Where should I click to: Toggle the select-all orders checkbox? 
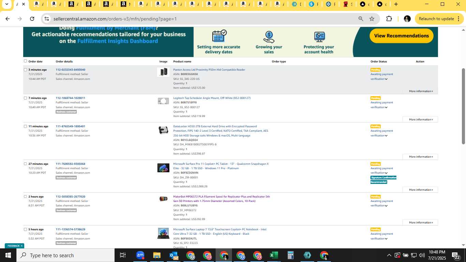coord(25,61)
